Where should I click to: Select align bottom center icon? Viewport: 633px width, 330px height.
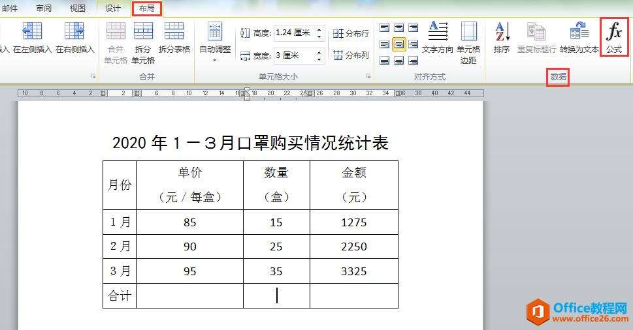point(399,61)
